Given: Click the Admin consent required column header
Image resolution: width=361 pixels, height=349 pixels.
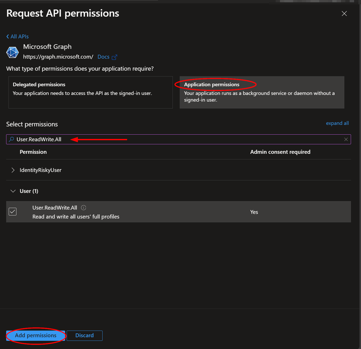Looking at the screenshot, I should coord(280,152).
